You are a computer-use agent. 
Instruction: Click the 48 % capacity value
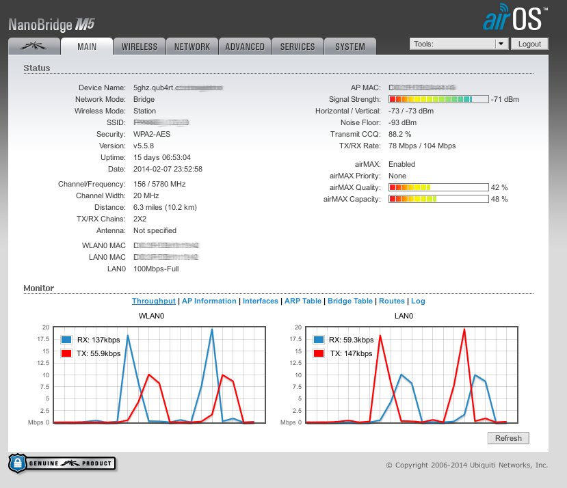pyautogui.click(x=499, y=199)
